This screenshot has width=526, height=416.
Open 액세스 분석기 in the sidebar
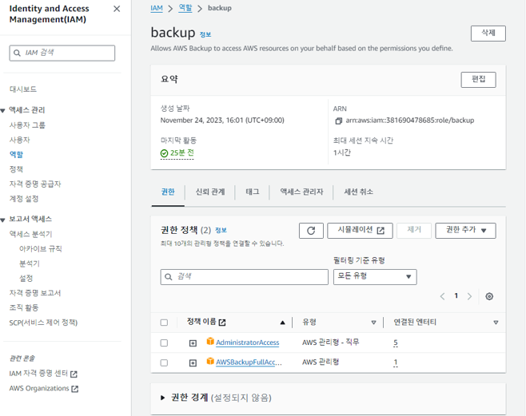point(30,234)
